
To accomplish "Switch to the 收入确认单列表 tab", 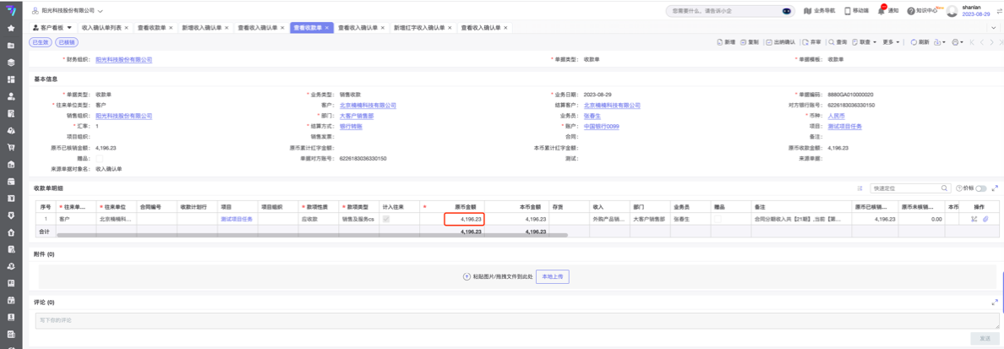I will [x=101, y=28].
